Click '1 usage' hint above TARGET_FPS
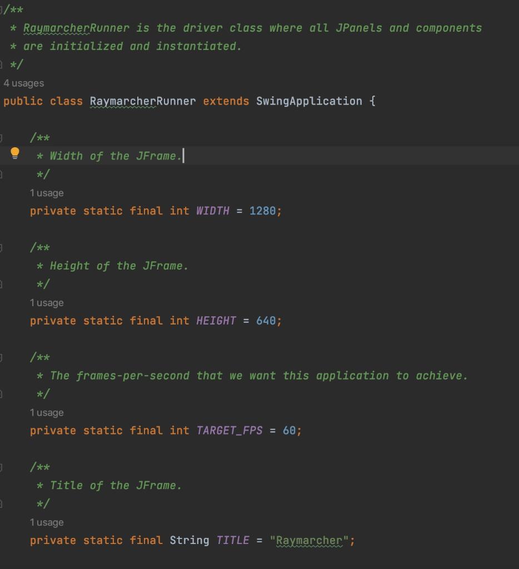The width and height of the screenshot is (519, 569). click(46, 412)
